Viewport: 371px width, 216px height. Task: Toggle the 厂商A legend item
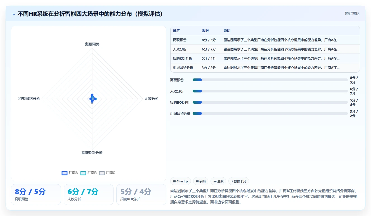point(70,173)
